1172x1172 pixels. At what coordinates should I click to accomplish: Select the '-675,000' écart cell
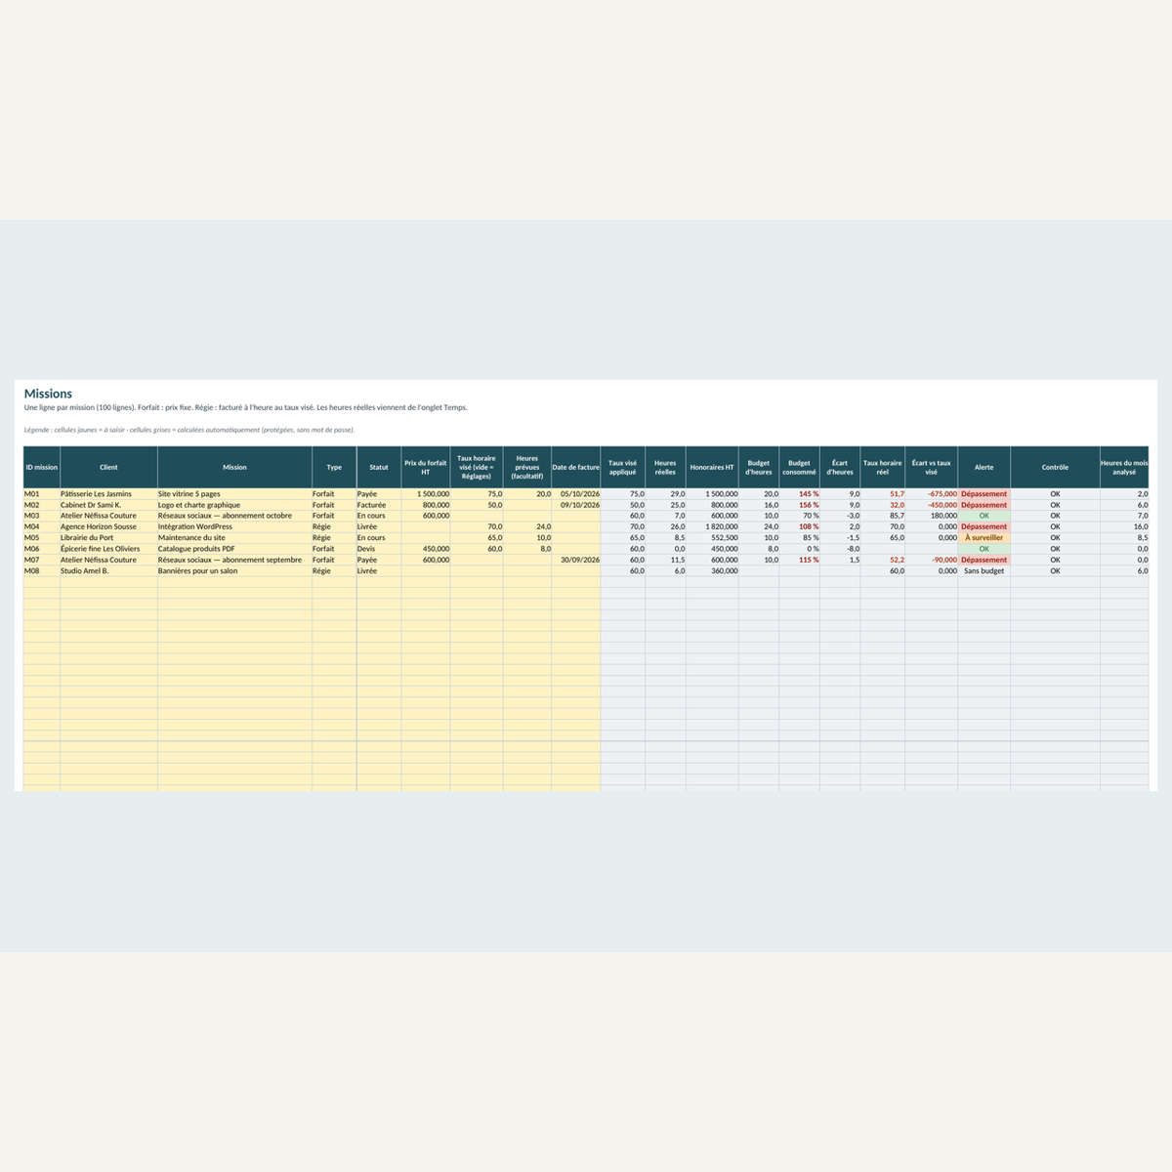932,494
